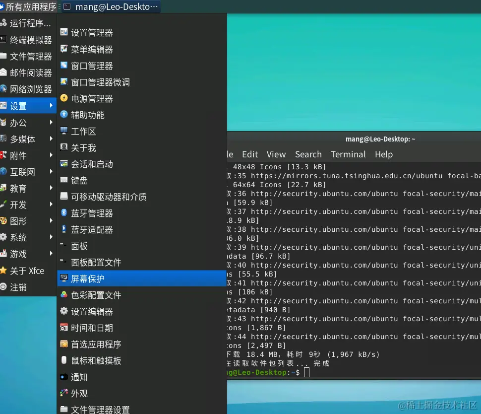481x414 pixels.
Task: Click the 文件管理器设置 folder icon
Action: click(64, 409)
